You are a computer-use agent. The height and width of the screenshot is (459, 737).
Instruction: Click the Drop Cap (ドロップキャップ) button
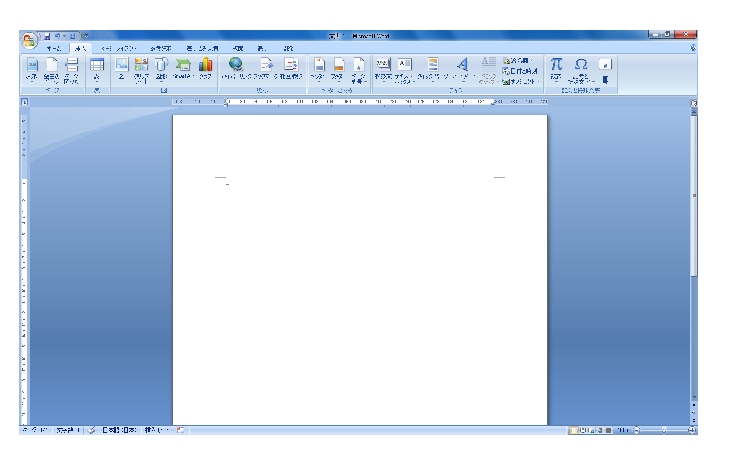pos(488,71)
